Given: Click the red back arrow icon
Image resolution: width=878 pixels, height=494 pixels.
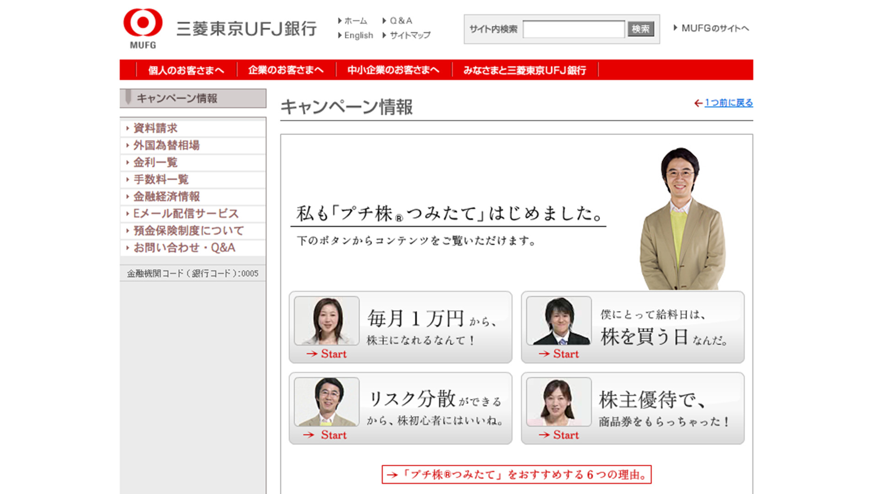Looking at the screenshot, I should (x=698, y=103).
